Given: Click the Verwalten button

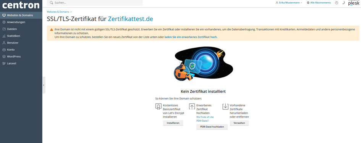Looking at the screenshot, I should [x=239, y=123].
